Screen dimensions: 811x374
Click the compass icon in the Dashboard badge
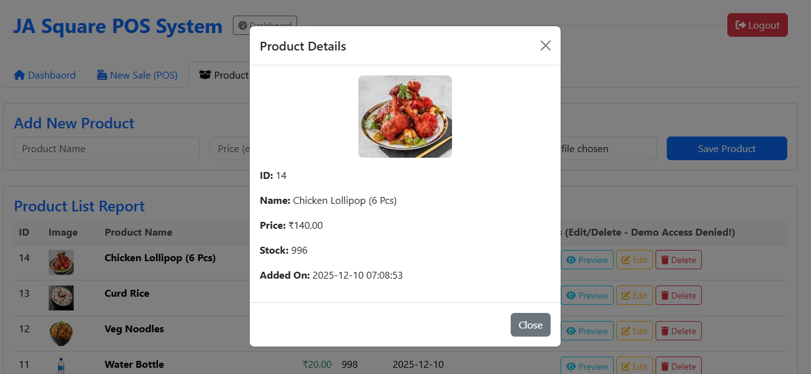242,26
